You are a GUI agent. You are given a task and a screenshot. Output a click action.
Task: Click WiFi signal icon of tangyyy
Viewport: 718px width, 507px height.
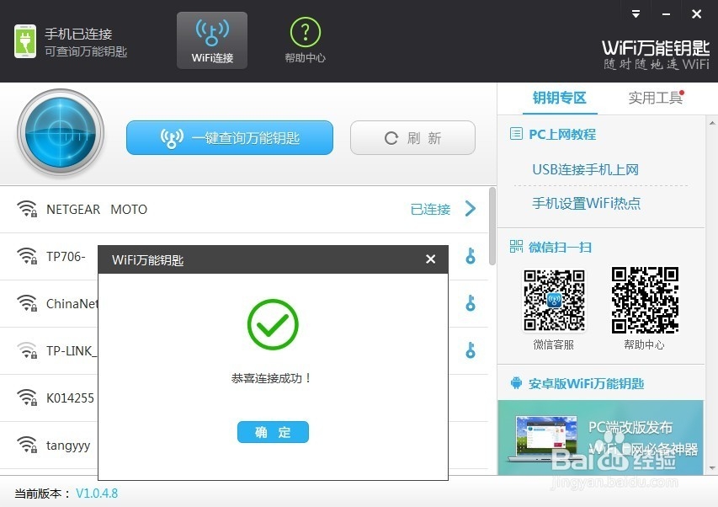pyautogui.click(x=27, y=445)
